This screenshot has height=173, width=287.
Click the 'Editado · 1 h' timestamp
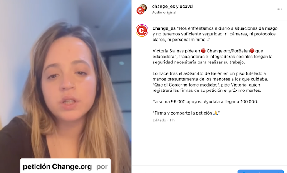click(163, 120)
